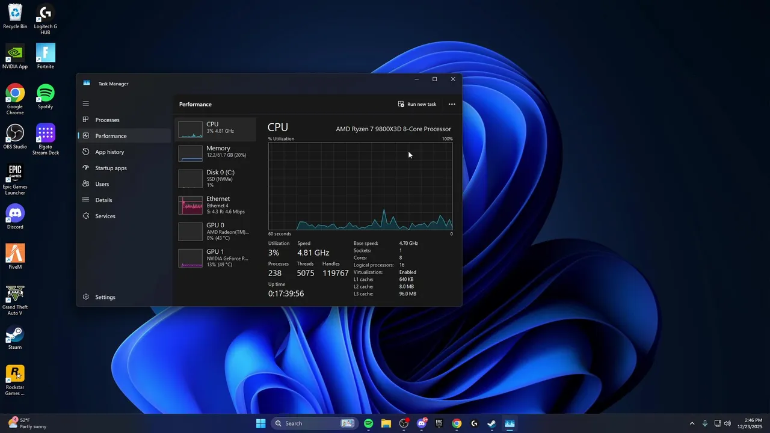This screenshot has width=770, height=433.
Task: Select the Rockstar Games Launcher desktop icon
Action: [x=15, y=380]
